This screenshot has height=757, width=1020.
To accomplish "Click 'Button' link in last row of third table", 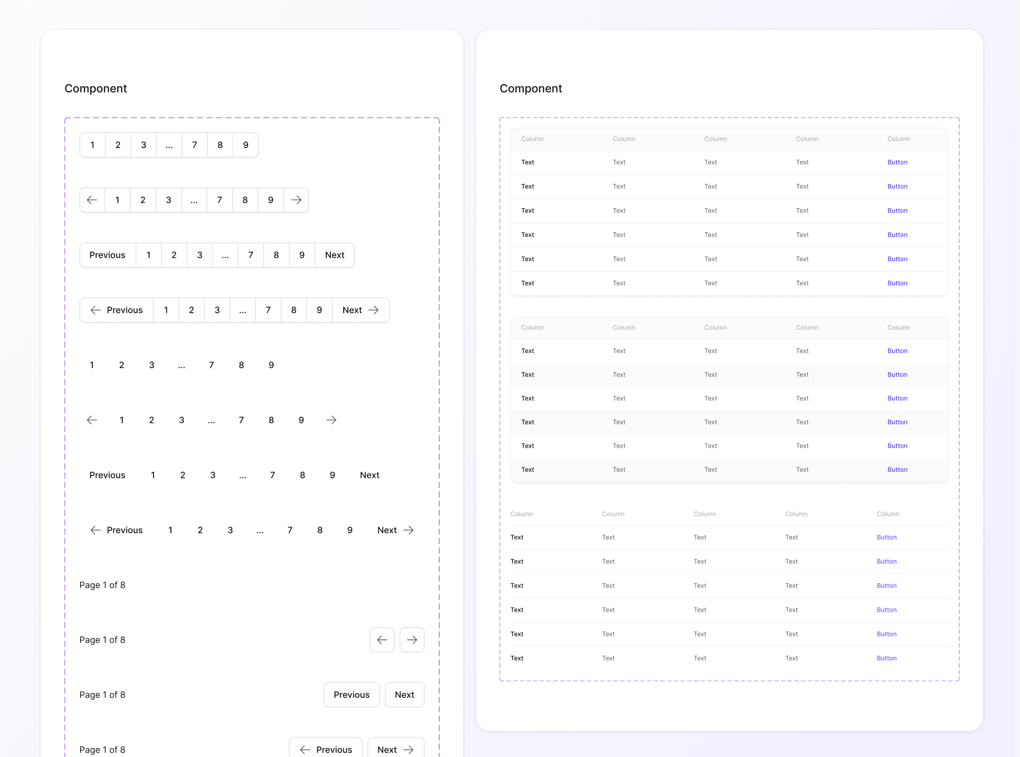I will click(886, 658).
